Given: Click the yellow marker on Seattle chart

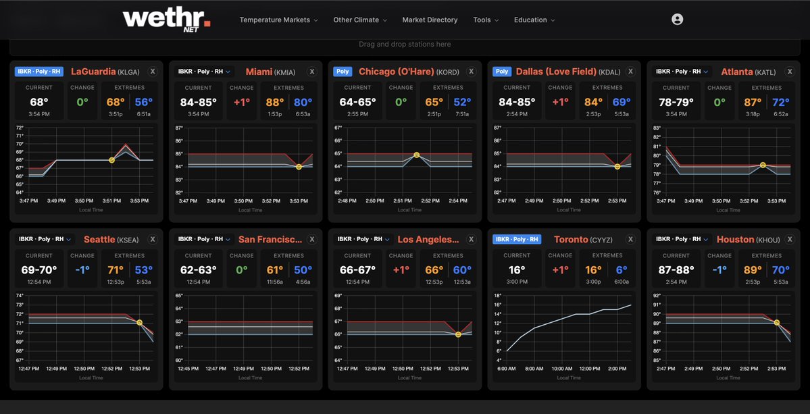Looking at the screenshot, I should coord(139,323).
